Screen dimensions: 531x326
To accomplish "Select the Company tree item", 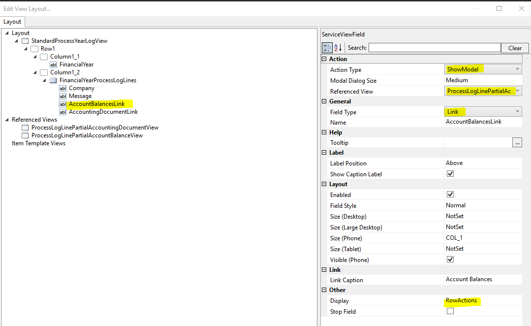I will tap(82, 88).
